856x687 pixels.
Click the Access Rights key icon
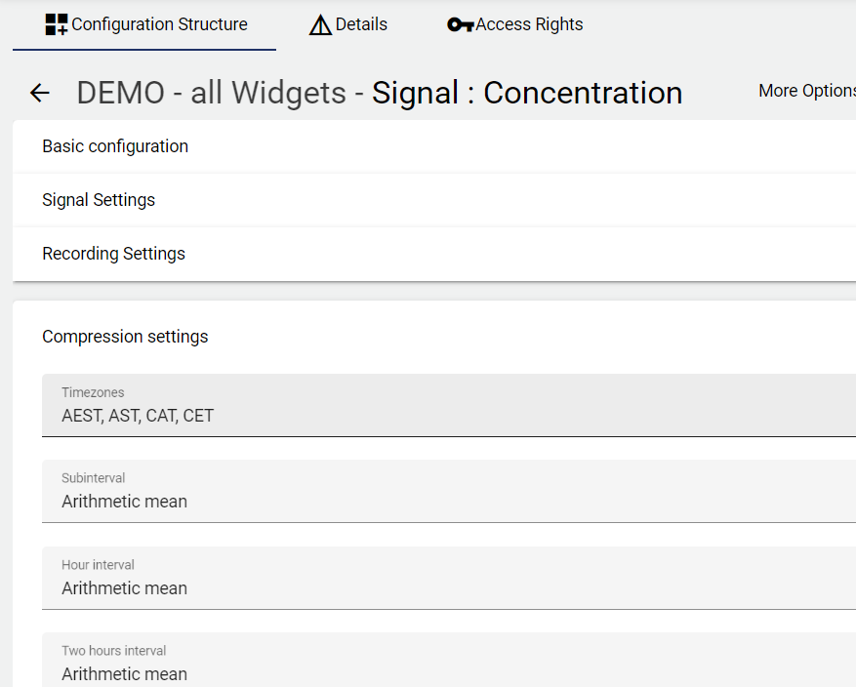click(x=460, y=25)
